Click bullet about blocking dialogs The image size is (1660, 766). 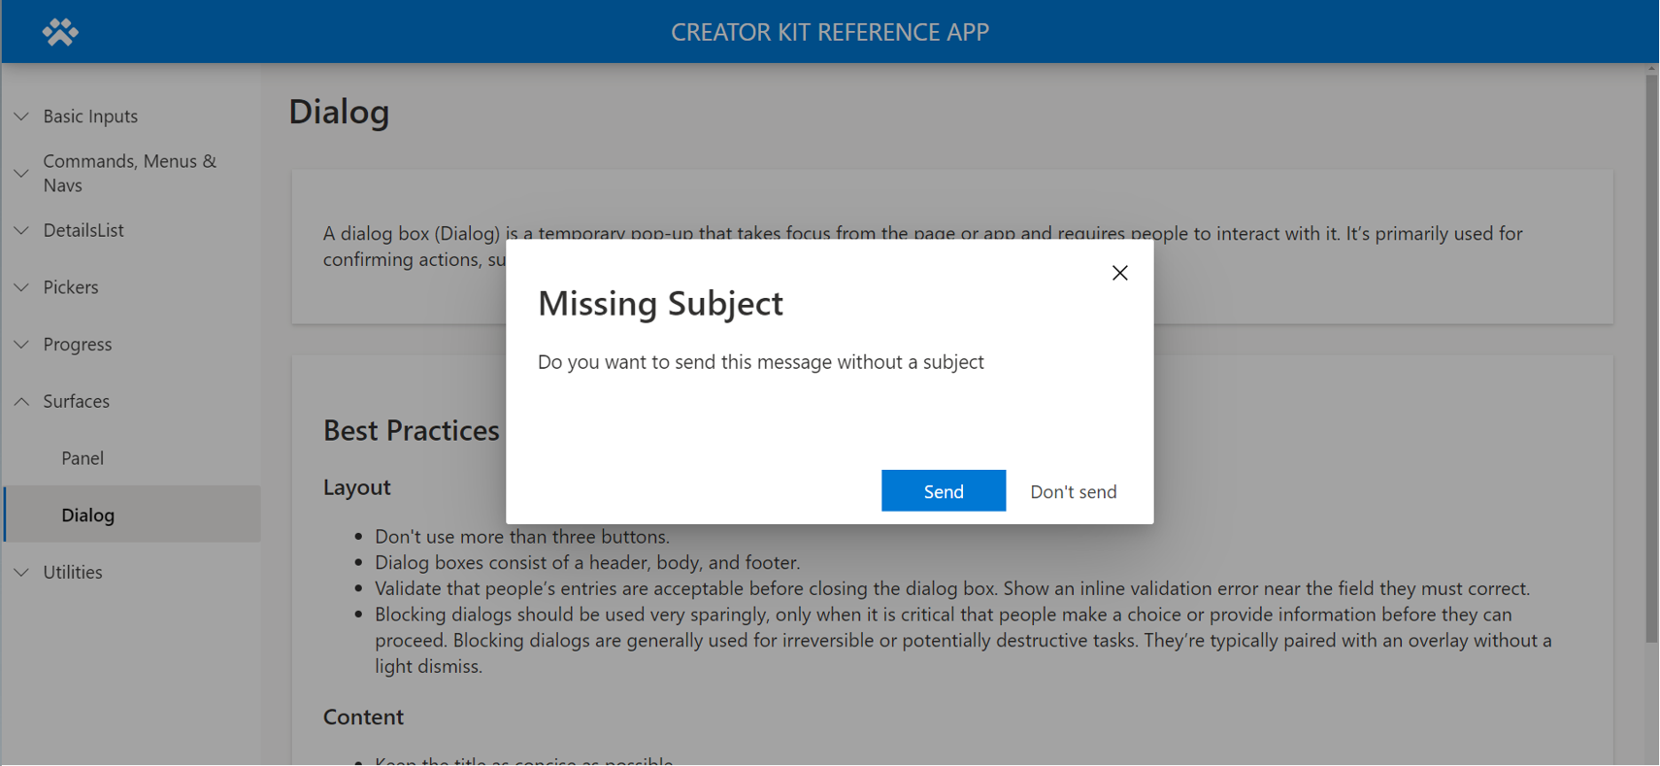963,640
